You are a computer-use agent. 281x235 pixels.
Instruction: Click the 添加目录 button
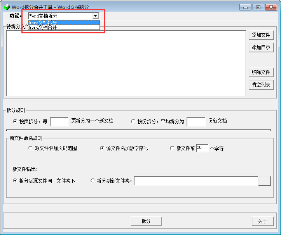click(261, 48)
